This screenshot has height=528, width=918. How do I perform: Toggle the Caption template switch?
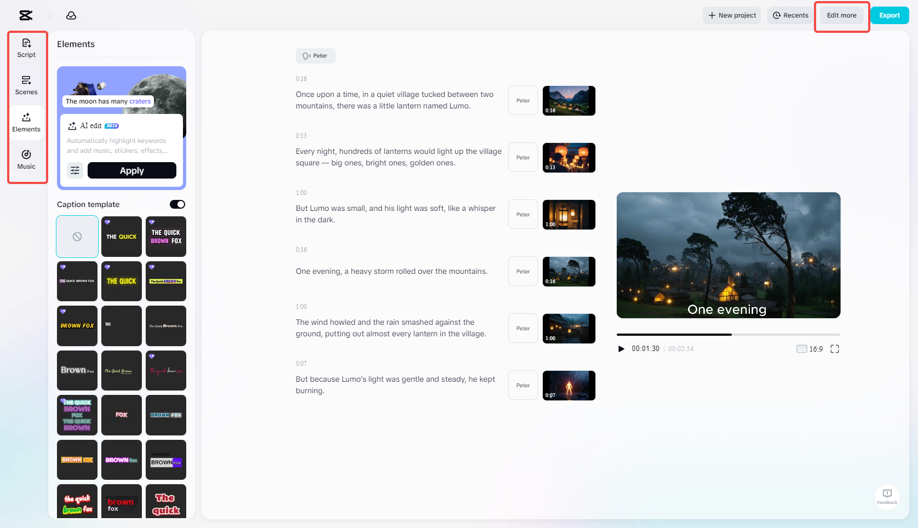[177, 204]
